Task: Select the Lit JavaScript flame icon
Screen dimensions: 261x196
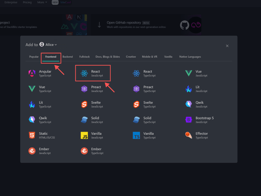Action: coord(189,89)
